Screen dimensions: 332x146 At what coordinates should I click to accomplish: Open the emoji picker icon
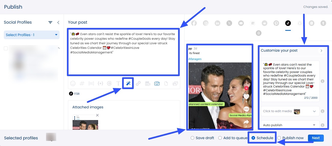(x=73, y=83)
